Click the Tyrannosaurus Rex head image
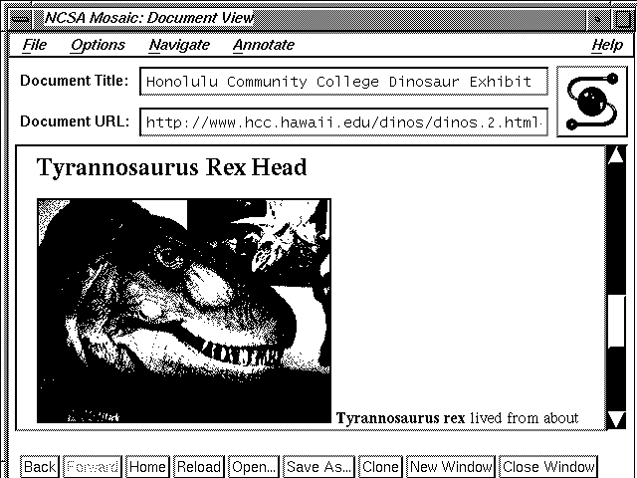Screen dimensions: 637x478 point(184,310)
